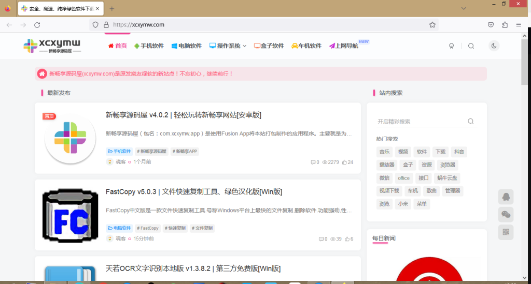Select hot search tag 播放器
The height and width of the screenshot is (284, 531).
pos(387,165)
